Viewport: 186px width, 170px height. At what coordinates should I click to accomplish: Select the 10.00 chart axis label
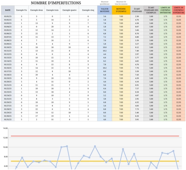coord(5,147)
